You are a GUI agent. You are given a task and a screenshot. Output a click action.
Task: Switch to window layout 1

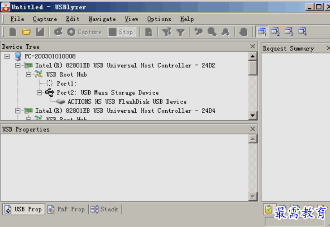(x=262, y=32)
